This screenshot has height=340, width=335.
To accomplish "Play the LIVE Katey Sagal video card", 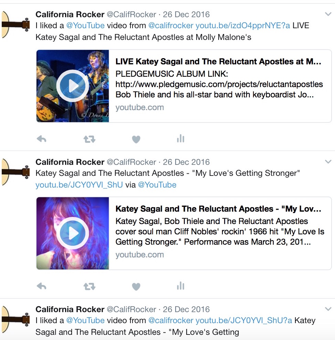I will [x=73, y=86].
